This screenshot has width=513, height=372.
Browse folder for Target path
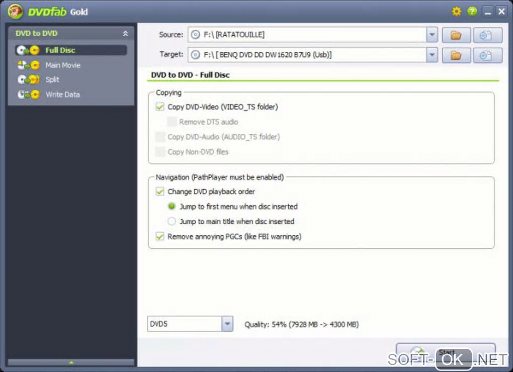[x=456, y=55]
